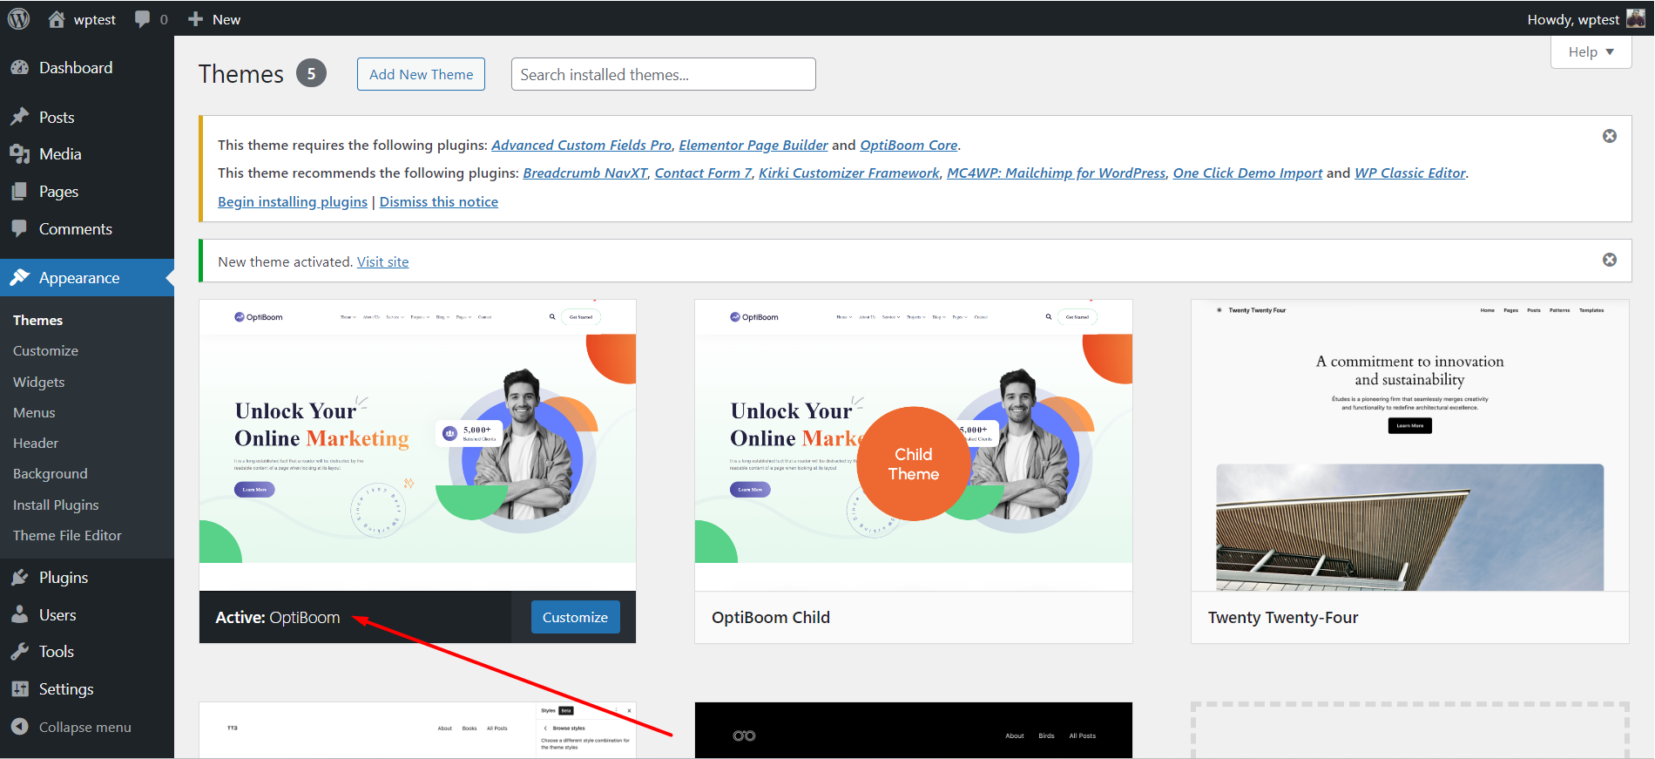Click the New label in admin bar
The height and width of the screenshot is (759, 1655).
[226, 19]
